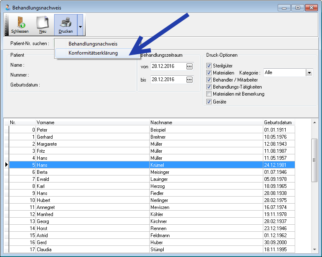Toggle Behandler / Mitarbeiter checkbox
This screenshot has height=257, width=322.
coord(209,79)
